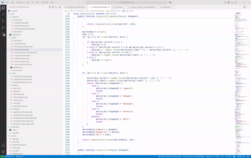Expand the Exceptions folder
251x158 pixels.
(x=16, y=35)
